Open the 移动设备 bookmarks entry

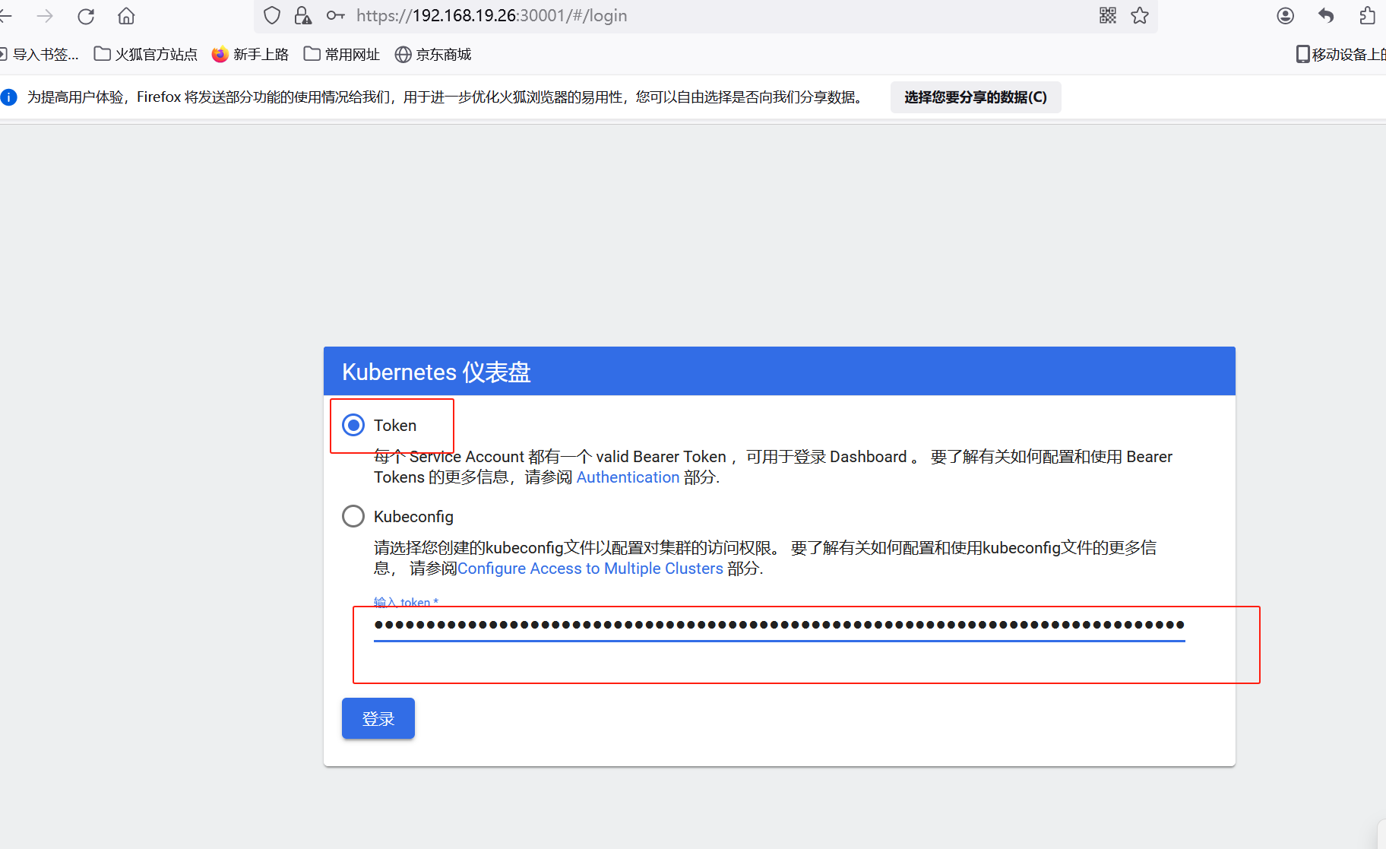click(x=1340, y=54)
